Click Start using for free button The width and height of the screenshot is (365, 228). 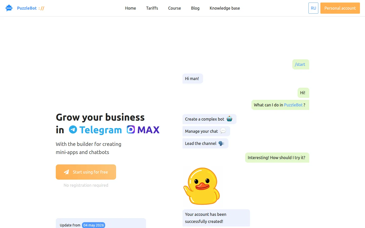point(86,172)
